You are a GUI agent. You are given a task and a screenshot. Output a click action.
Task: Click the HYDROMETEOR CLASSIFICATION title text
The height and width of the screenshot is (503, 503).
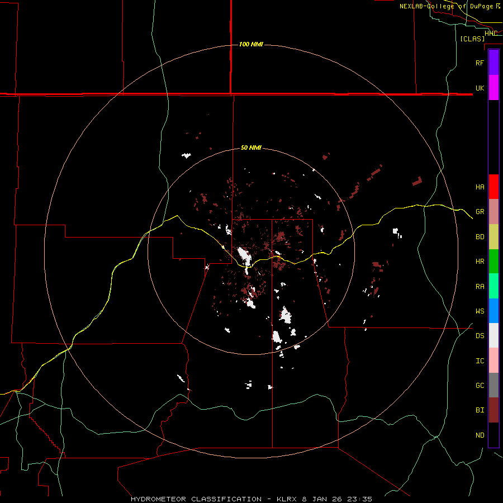tap(196, 499)
